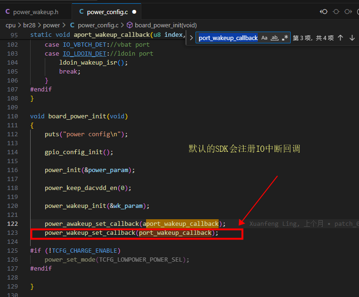Click power_config.c file breadcrumb icon

73,25
